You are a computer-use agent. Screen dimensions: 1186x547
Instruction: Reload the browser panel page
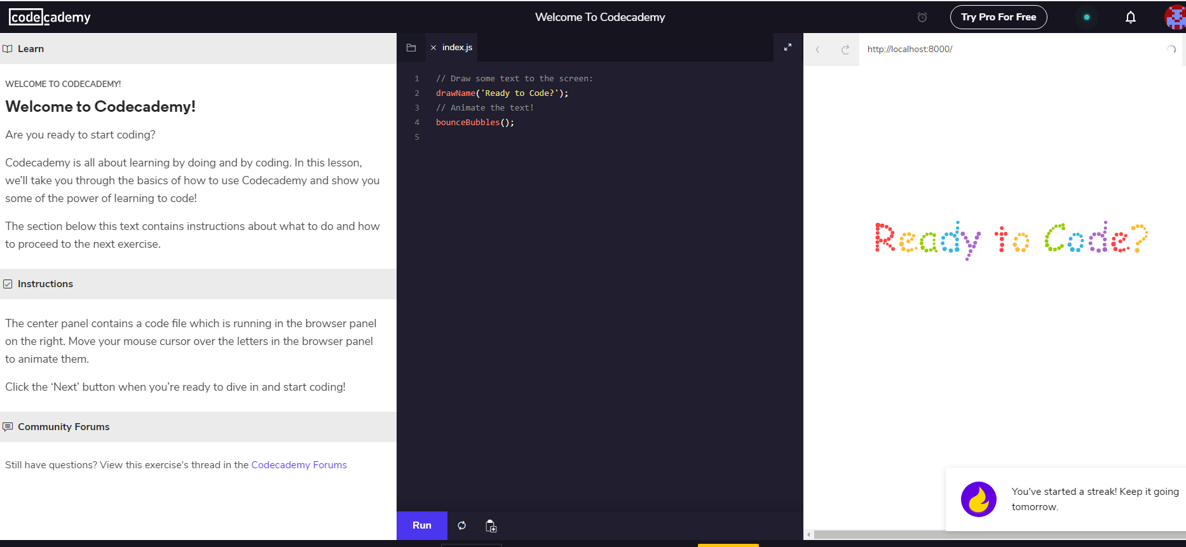(845, 50)
